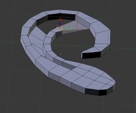This screenshot has height=113, width=136.
Task: Click the blue Z-axis manipulator handle
Action: [60, 24]
